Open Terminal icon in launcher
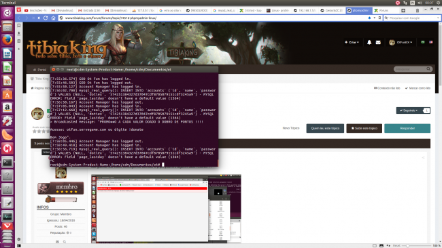The width and height of the screenshot is (442, 248). click(7, 162)
